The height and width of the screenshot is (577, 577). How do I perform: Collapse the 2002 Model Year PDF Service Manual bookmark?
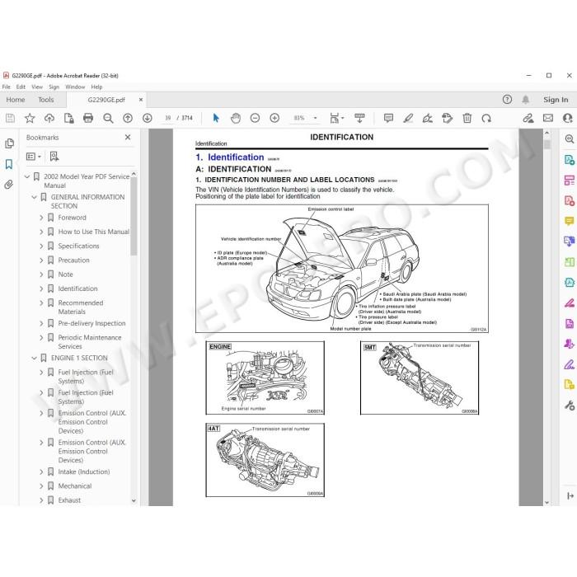[x=27, y=176]
